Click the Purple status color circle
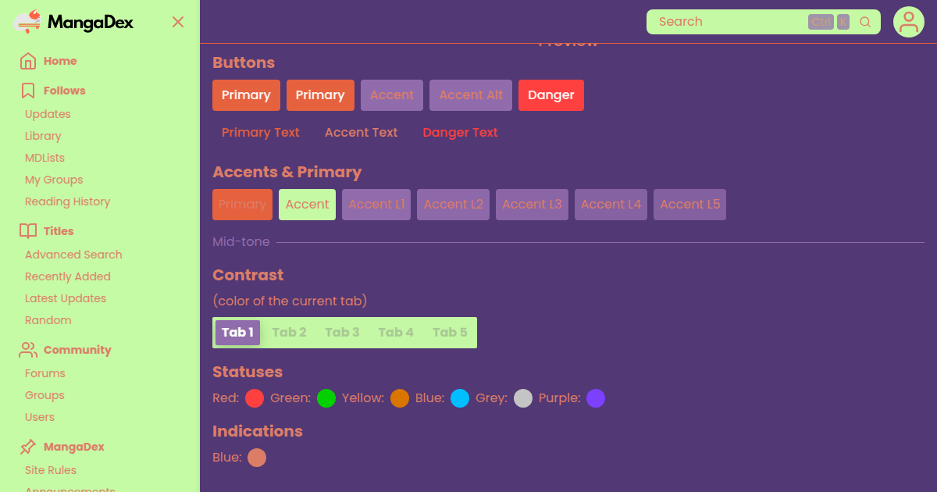The height and width of the screenshot is (492, 937). [x=596, y=398]
